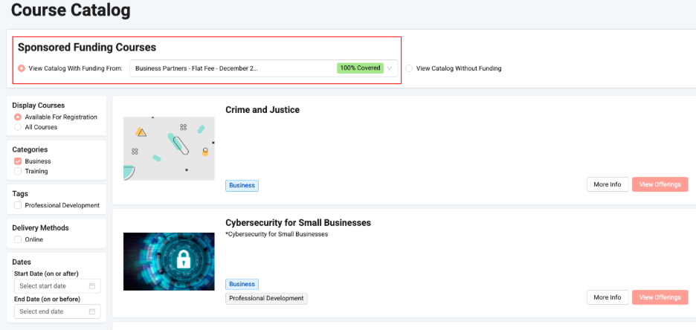Click Business tag on Crime and Justice

242,185
